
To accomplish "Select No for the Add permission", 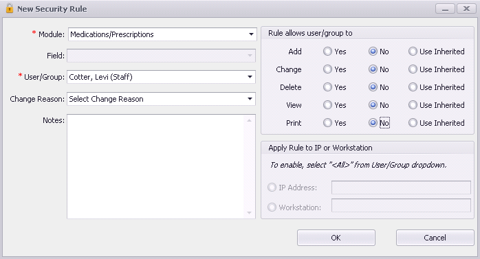I will click(373, 52).
